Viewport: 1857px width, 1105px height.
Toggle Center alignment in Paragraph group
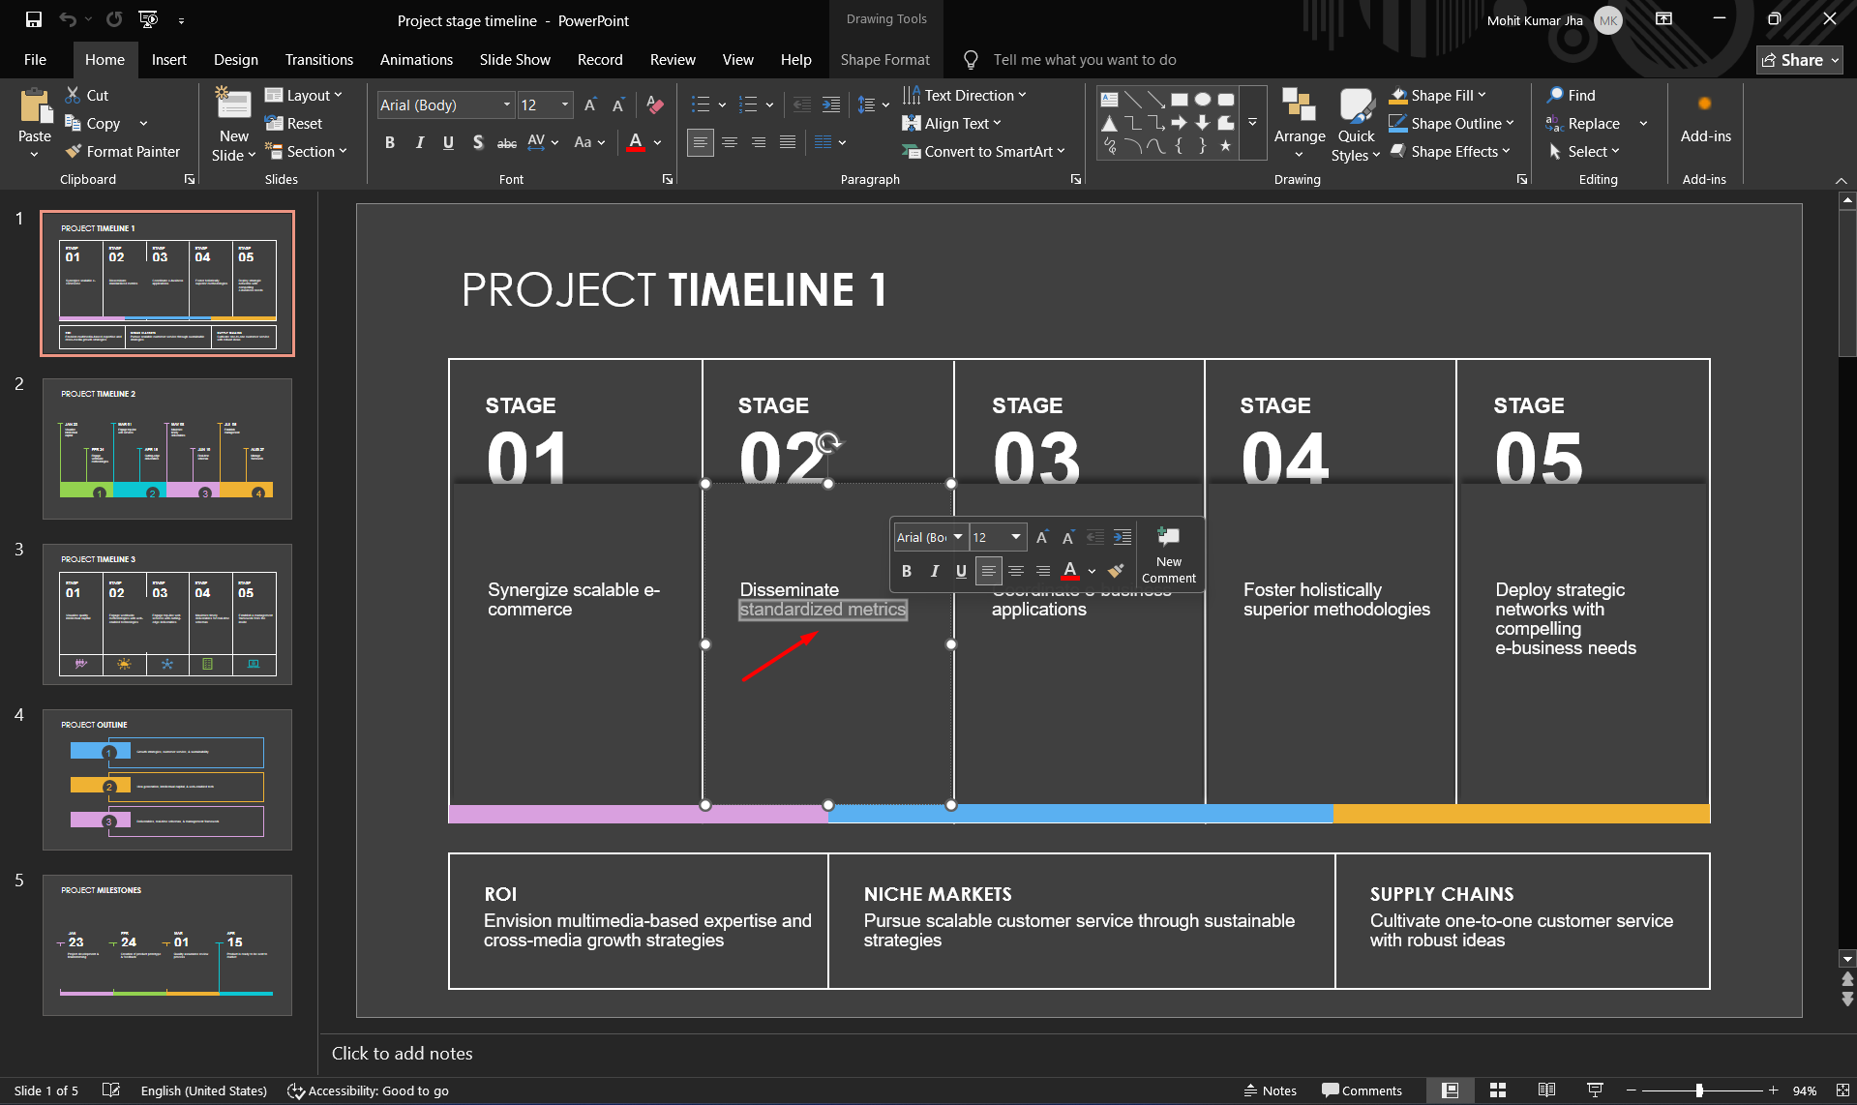pos(729,142)
